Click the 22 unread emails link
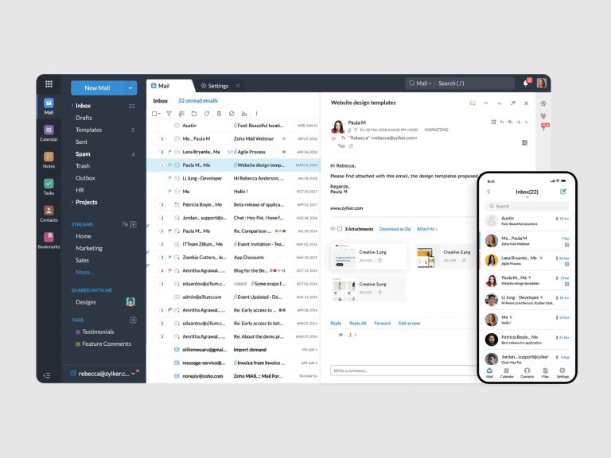Image resolution: width=611 pixels, height=458 pixels. [x=198, y=100]
